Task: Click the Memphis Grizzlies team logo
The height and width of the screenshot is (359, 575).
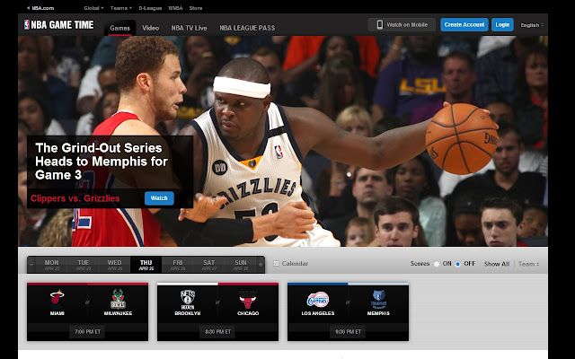Action: pos(378,299)
